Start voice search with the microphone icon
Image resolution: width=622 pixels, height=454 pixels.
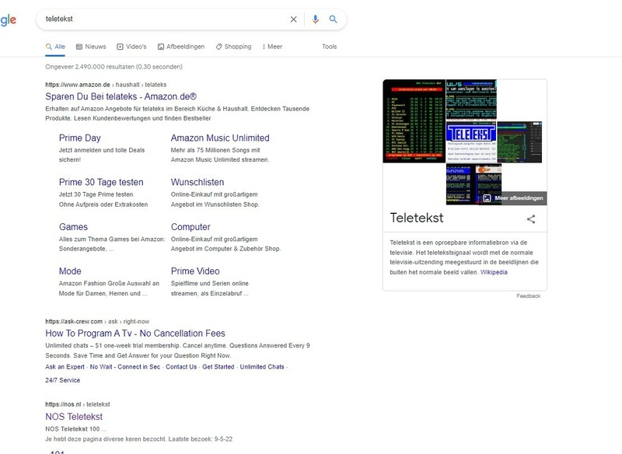click(x=316, y=19)
